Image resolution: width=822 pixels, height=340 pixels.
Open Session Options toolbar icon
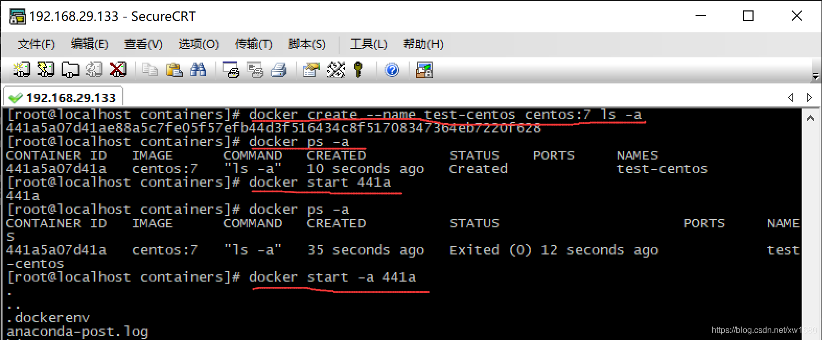point(311,70)
